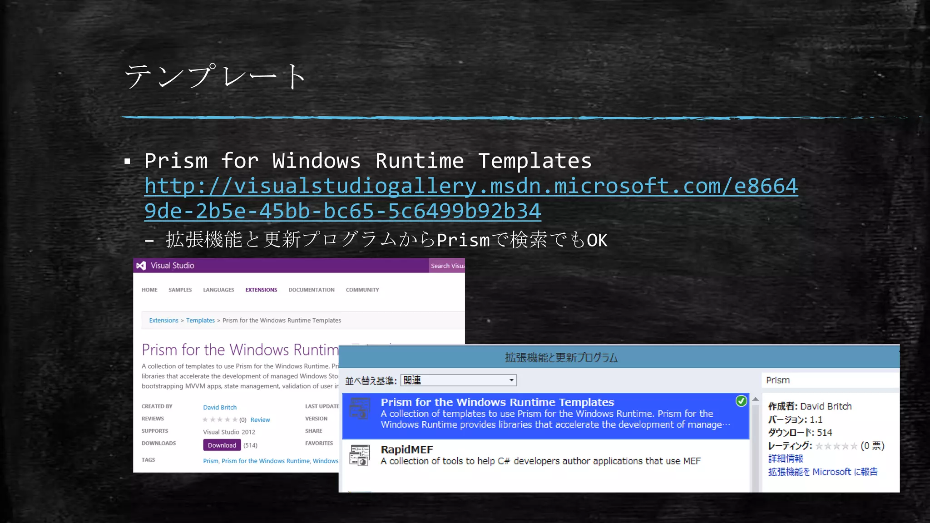Open the HOME menu item

point(149,290)
